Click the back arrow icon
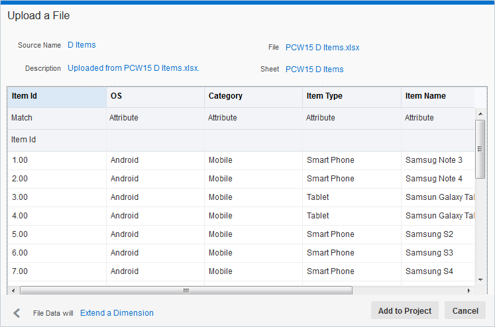 17,313
